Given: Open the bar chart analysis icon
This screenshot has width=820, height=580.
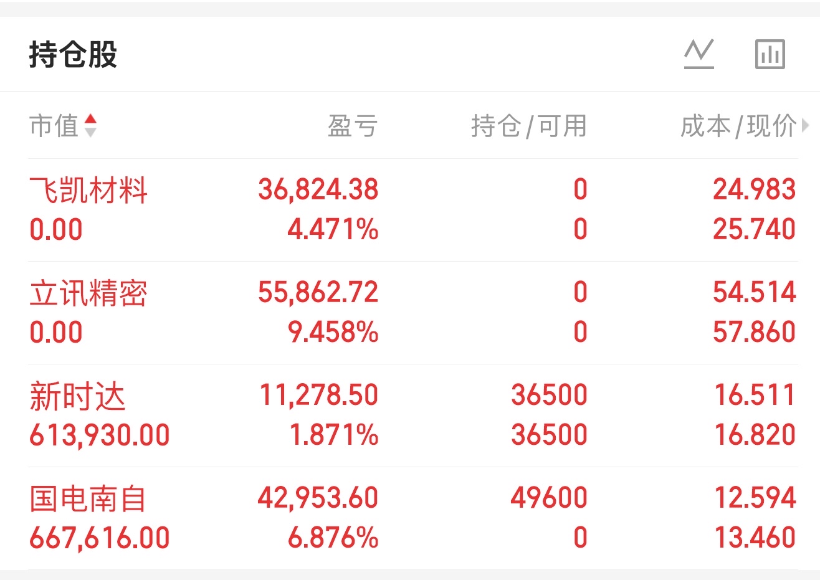Looking at the screenshot, I should click(770, 54).
